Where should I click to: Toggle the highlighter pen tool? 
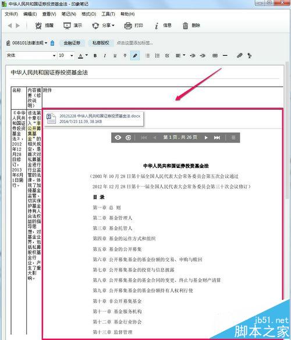coord(135,56)
